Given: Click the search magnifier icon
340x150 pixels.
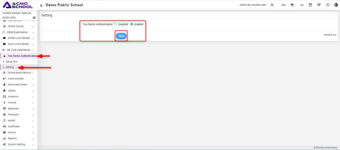Looking at the screenshot, I should pyautogui.click(x=272, y=5).
